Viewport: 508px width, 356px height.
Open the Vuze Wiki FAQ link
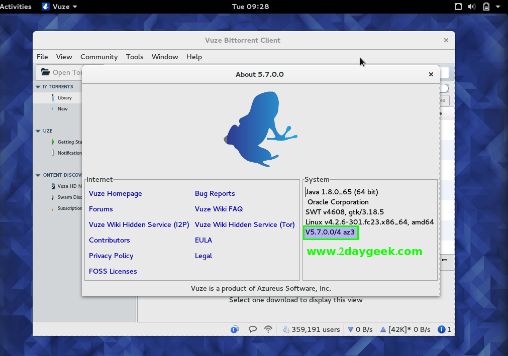click(x=219, y=209)
